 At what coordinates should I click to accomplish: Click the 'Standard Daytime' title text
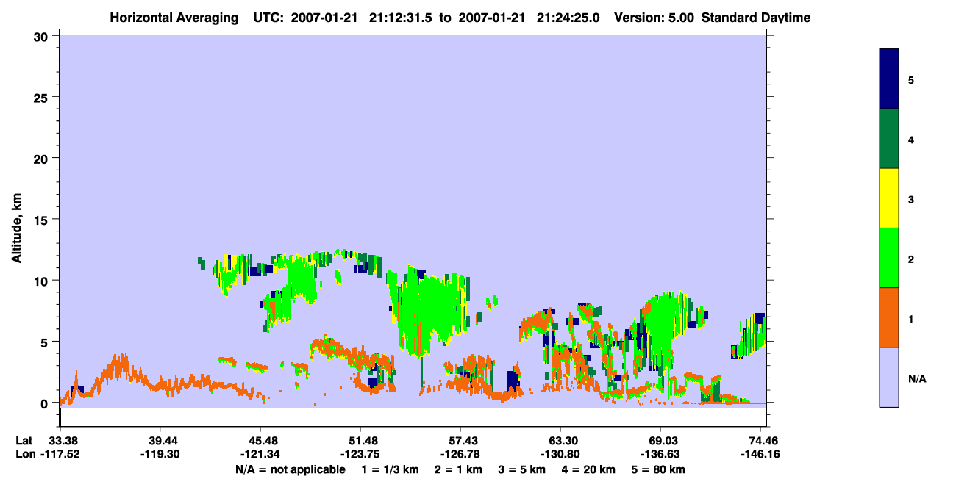(756, 18)
